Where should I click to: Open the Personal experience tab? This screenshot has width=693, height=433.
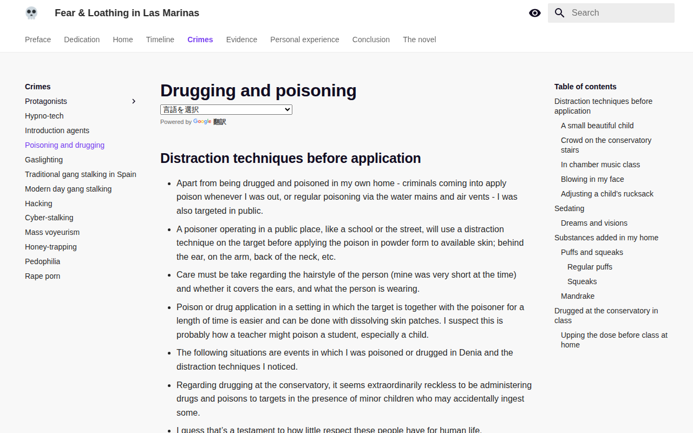coord(305,40)
